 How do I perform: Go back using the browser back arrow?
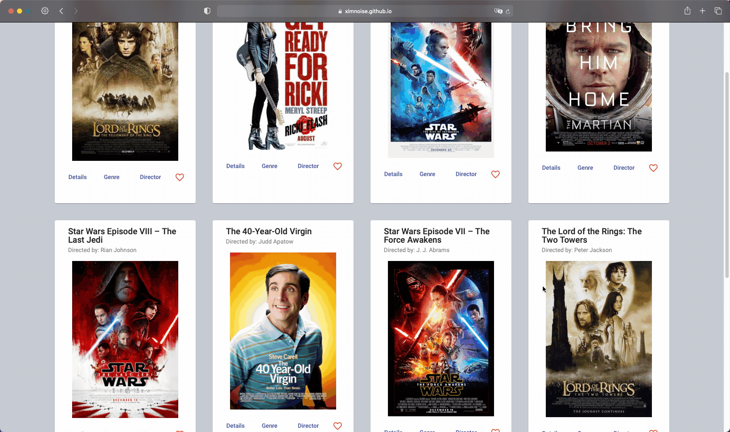tap(62, 11)
